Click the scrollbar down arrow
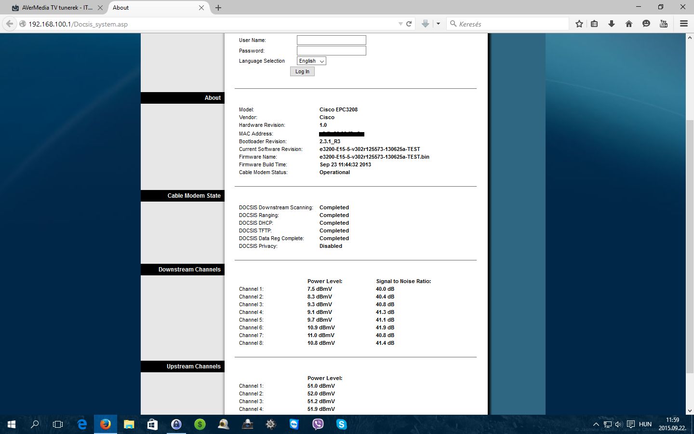 (x=690, y=411)
